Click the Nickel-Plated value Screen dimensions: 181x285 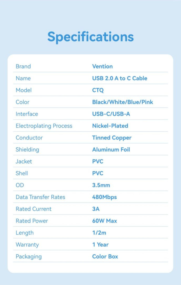point(110,126)
